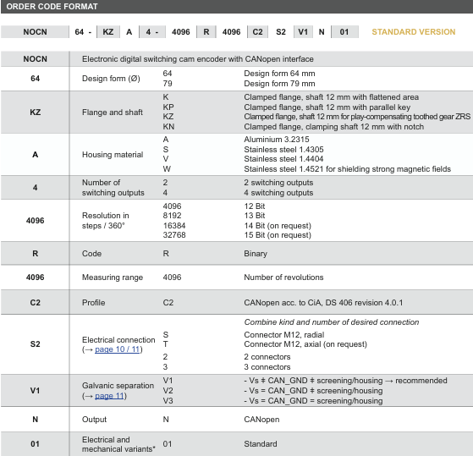This screenshot has width=473, height=456.
Task: Click 'Output' label
Action: [94, 420]
